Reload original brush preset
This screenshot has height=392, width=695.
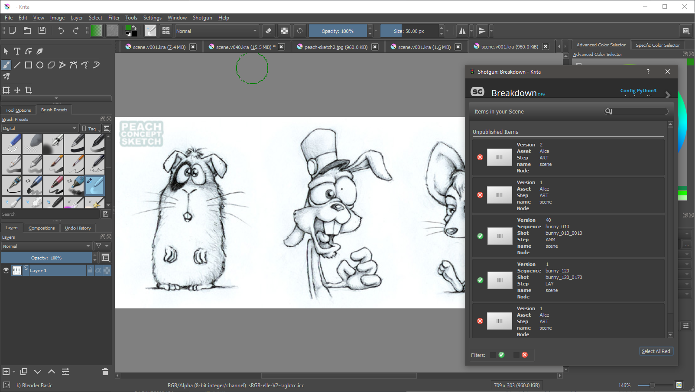[300, 31]
